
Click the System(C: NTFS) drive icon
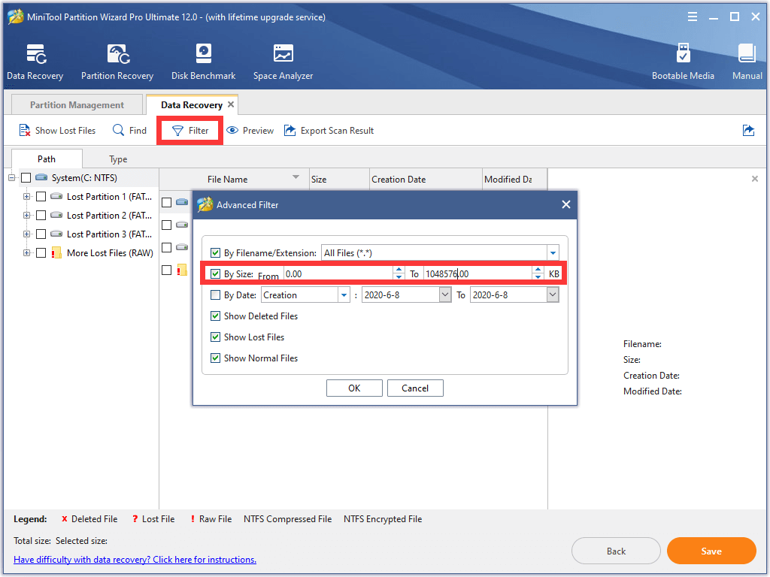click(41, 177)
